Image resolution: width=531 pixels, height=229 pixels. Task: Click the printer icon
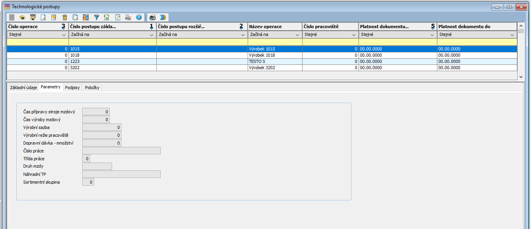pos(152,17)
